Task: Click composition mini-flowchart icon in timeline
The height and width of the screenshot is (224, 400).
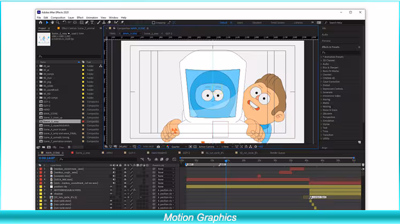Action: (142, 159)
